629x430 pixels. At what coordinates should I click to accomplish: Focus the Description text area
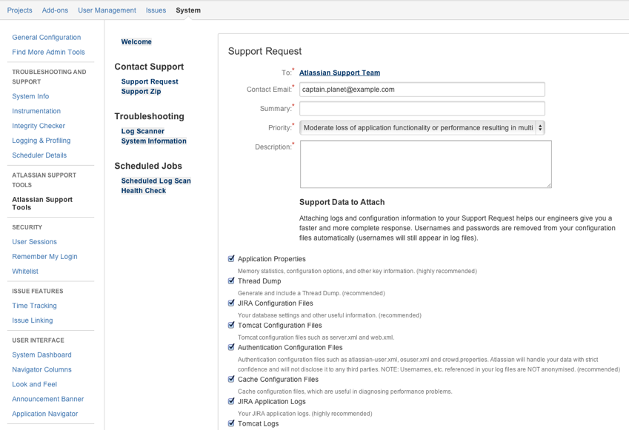[x=425, y=164]
